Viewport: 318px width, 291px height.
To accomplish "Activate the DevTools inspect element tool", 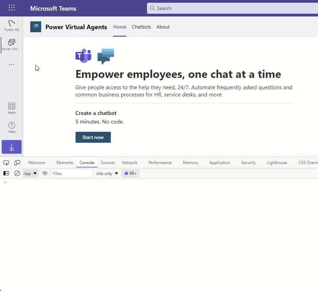I will (6, 163).
